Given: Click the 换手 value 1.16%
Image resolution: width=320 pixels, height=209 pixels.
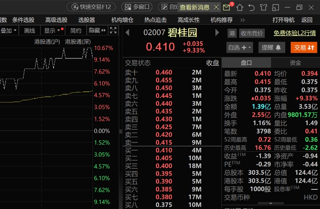Looking at the screenshot, I should [x=262, y=123].
